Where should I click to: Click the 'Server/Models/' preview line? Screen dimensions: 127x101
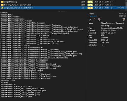[x=8, y=84]
